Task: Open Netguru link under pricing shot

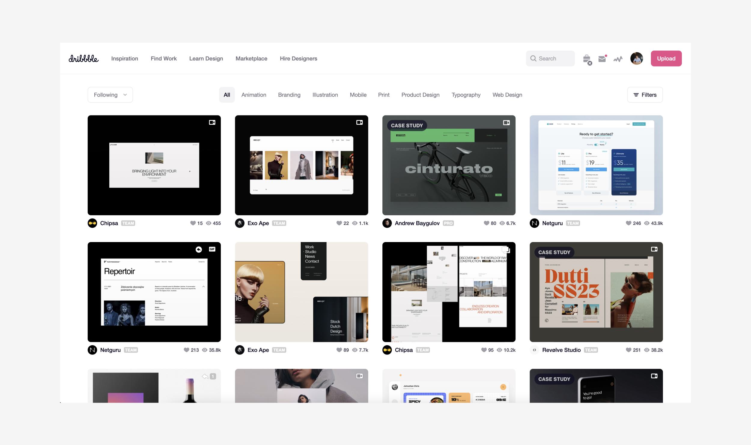Action: [552, 223]
